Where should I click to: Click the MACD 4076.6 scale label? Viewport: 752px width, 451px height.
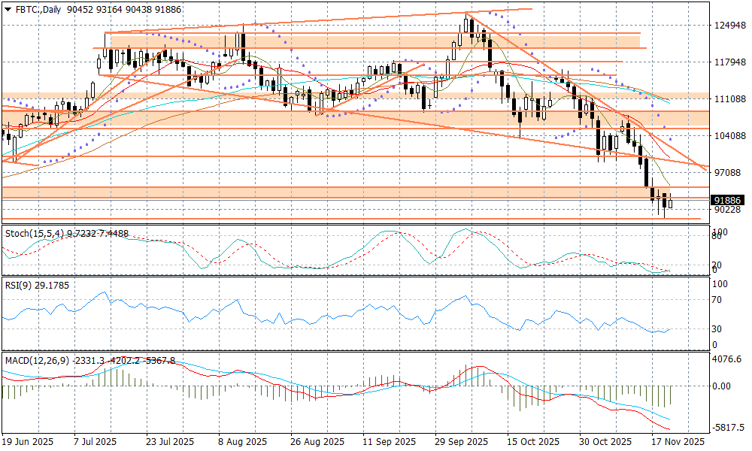tap(726, 359)
